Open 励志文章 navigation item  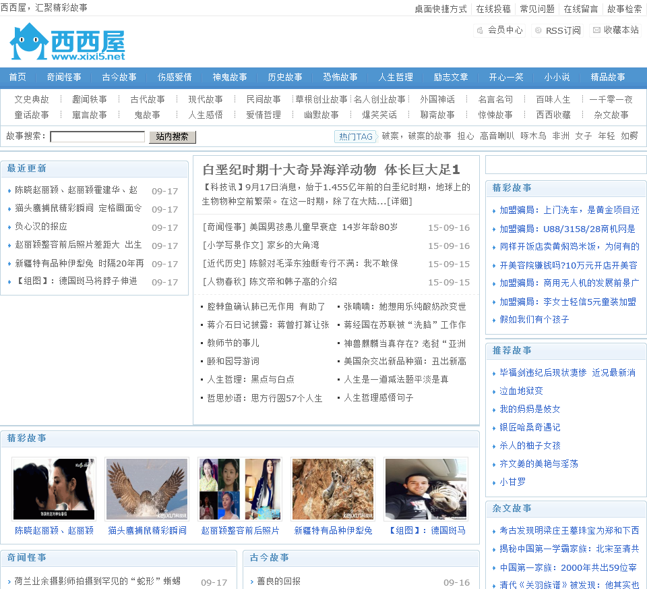451,77
